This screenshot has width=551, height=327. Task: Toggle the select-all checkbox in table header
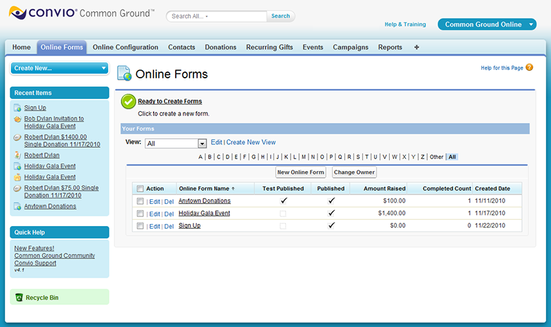pyautogui.click(x=141, y=189)
